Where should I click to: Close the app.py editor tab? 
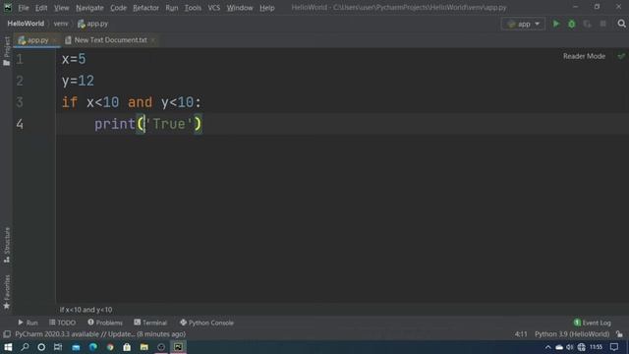[55, 40]
